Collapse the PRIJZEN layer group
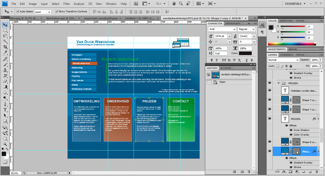The height and width of the screenshot is (176, 325). [278, 83]
